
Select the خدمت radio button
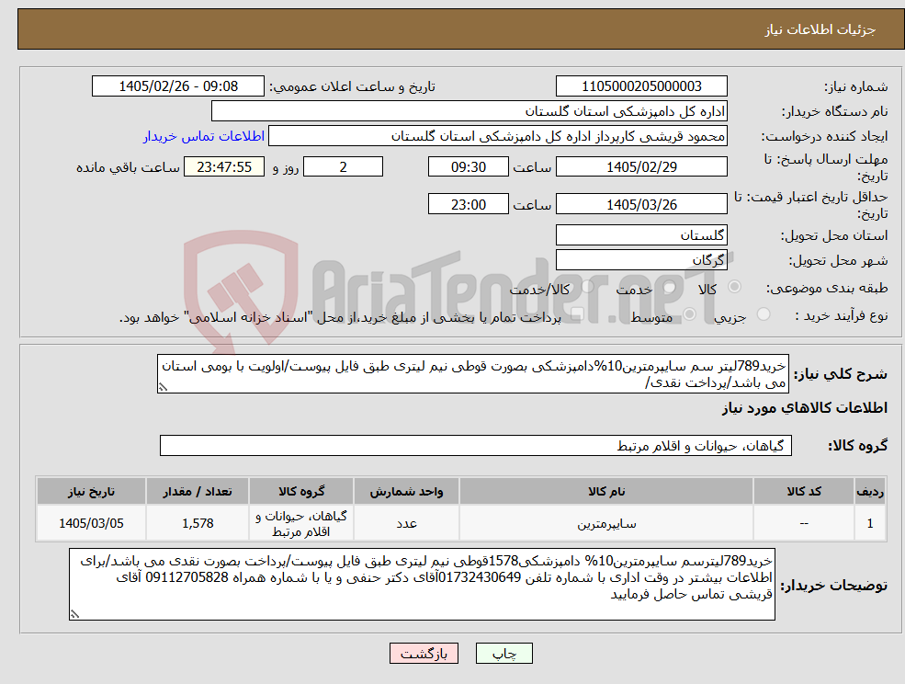pyautogui.click(x=670, y=287)
